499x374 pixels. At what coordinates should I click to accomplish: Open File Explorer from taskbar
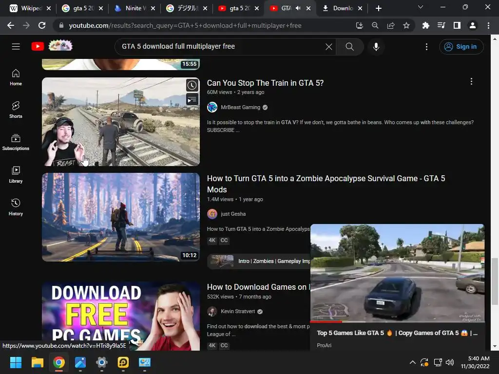coord(37,362)
